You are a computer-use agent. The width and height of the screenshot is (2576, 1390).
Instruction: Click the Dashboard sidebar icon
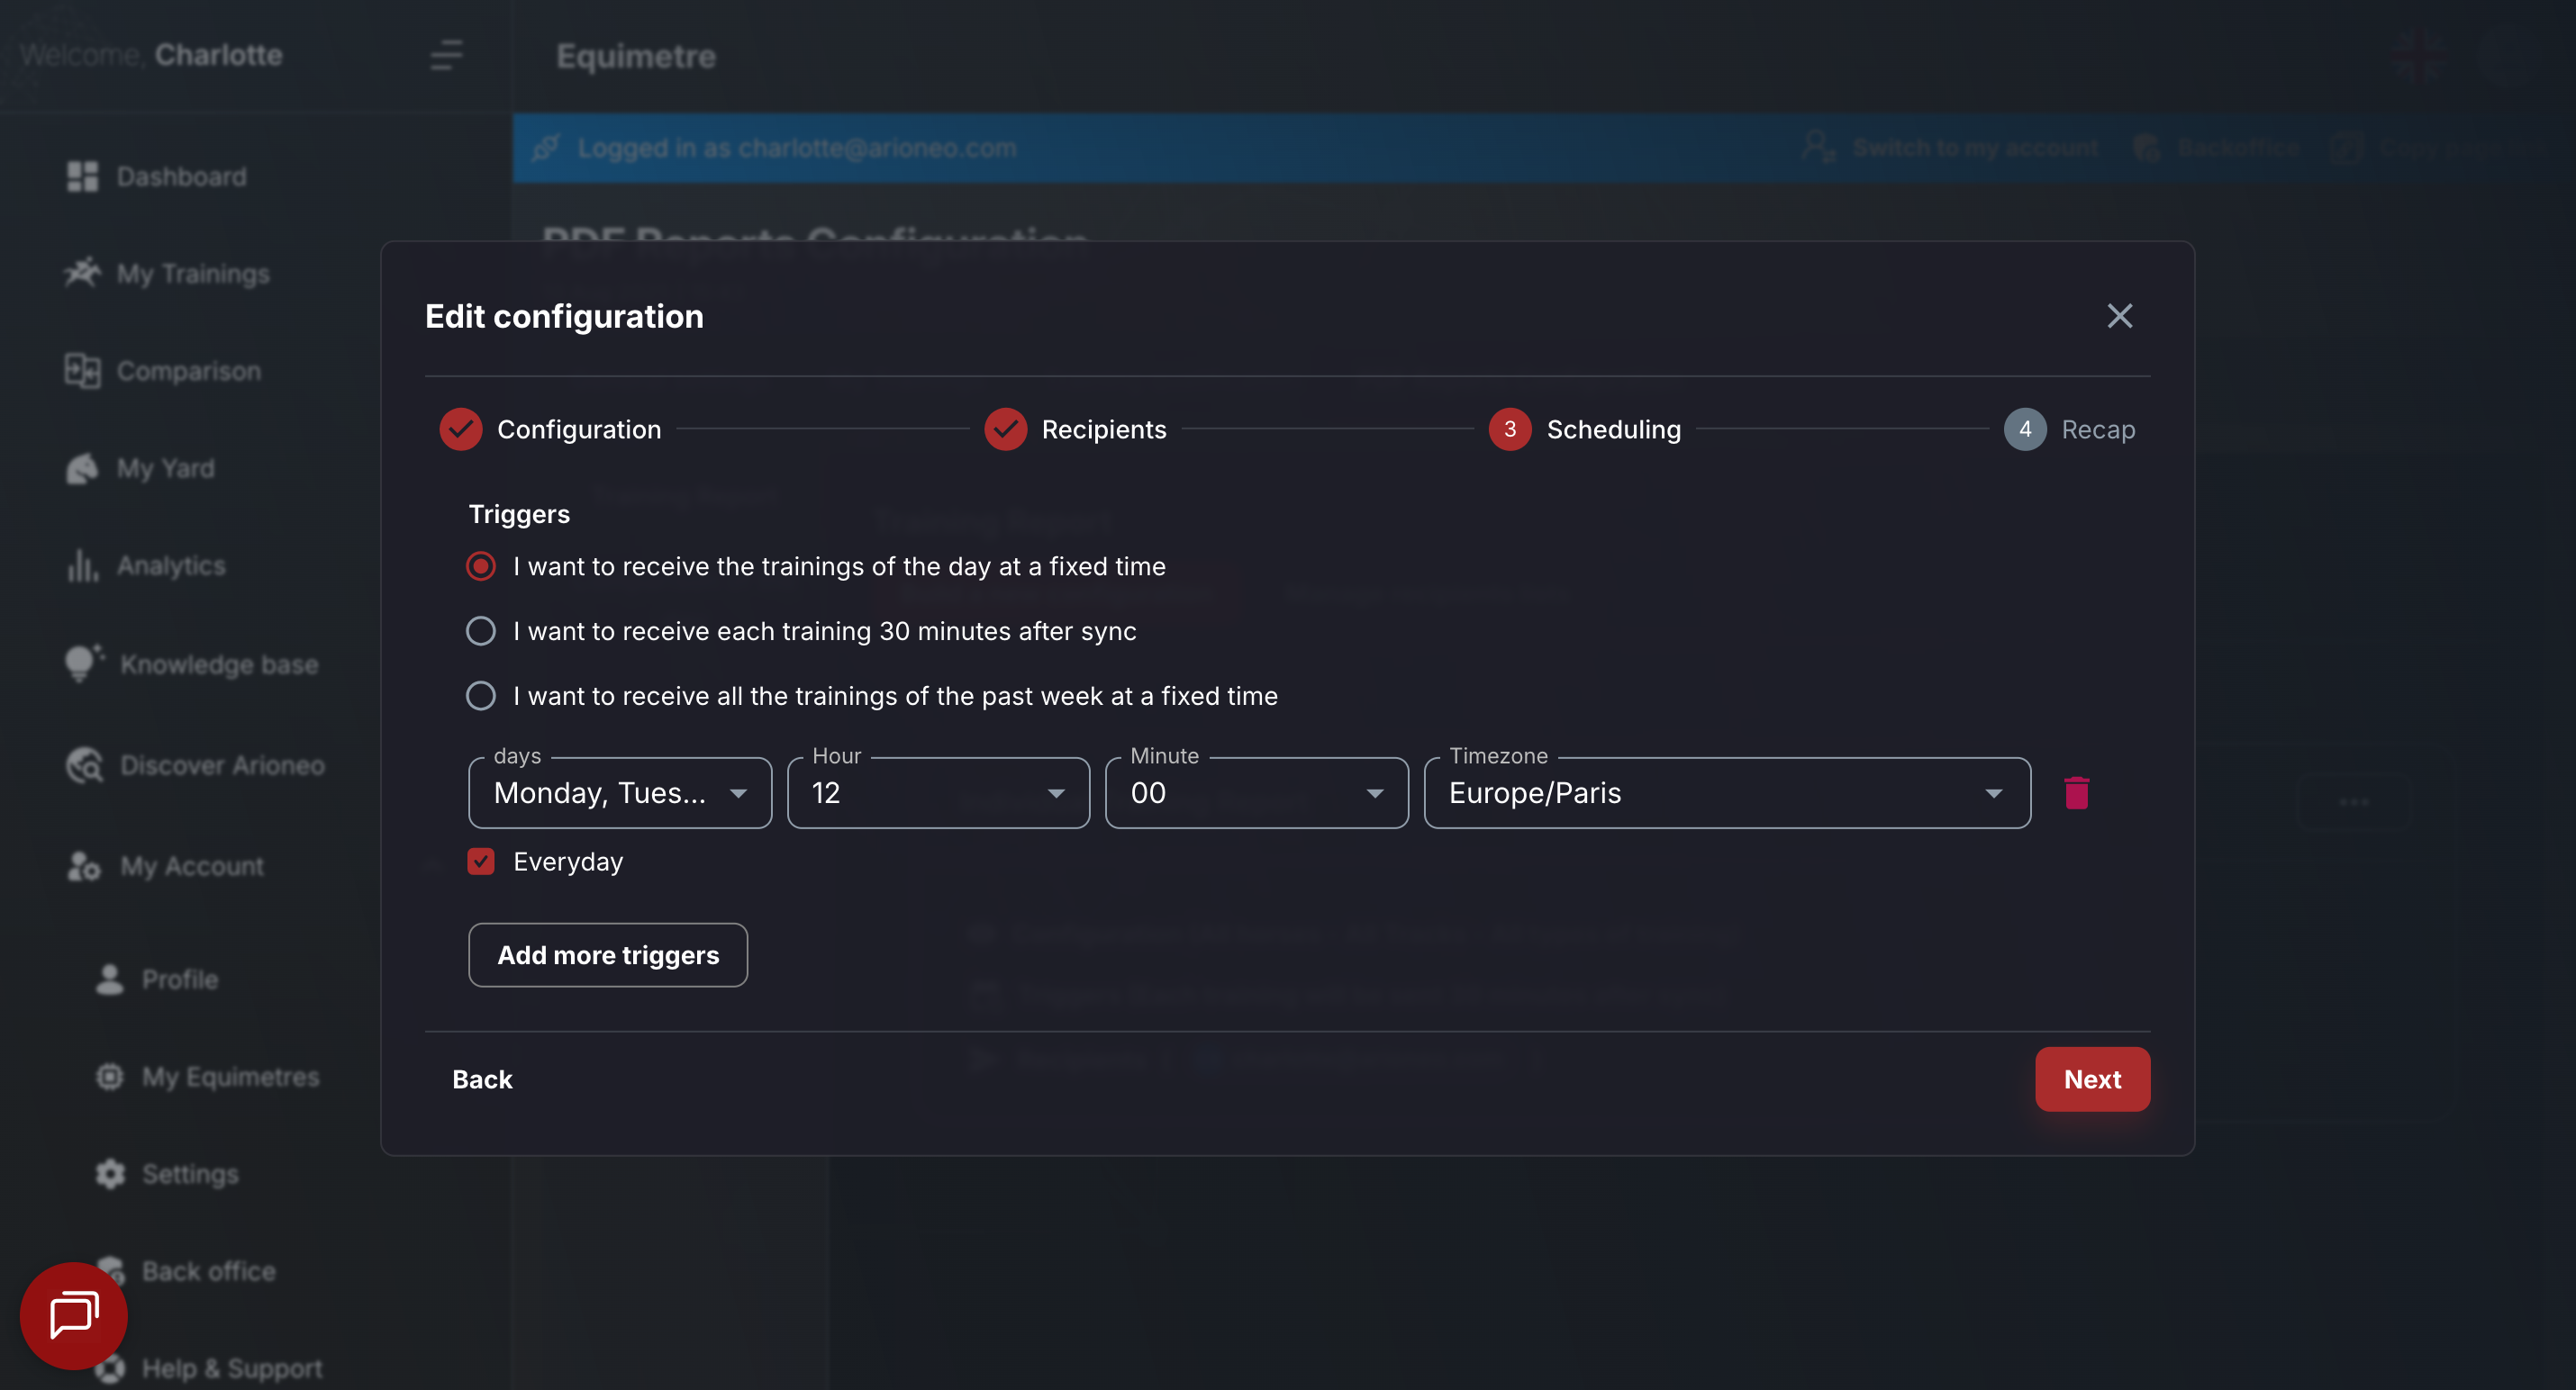[x=82, y=176]
